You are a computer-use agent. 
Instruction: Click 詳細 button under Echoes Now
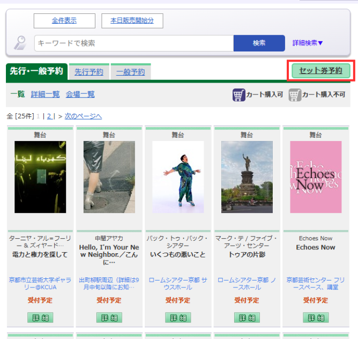(316, 318)
